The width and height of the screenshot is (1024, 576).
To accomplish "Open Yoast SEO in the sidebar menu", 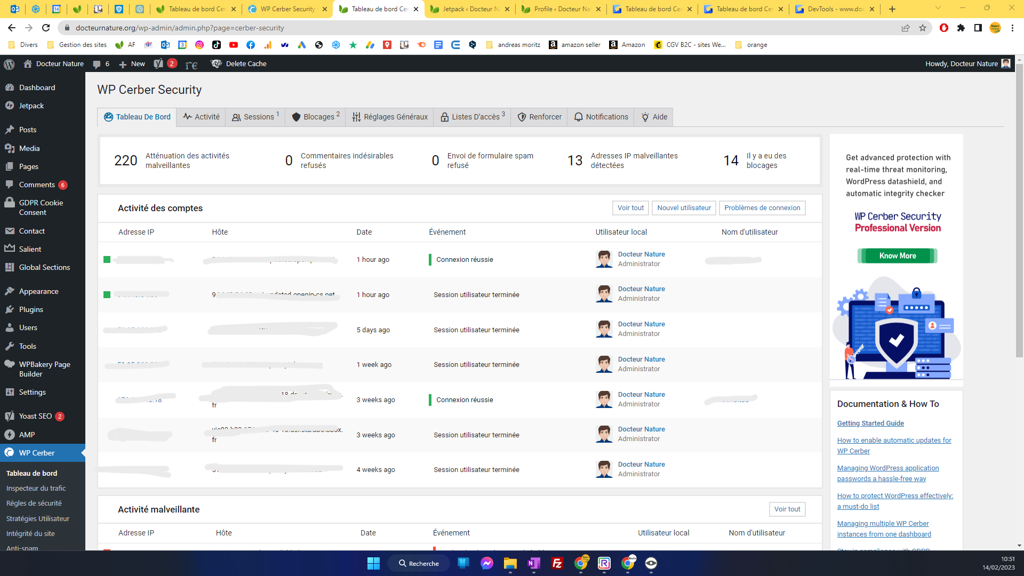I will (35, 416).
